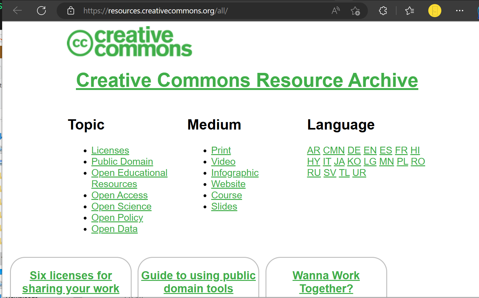Open the browser profile avatar

(x=434, y=10)
